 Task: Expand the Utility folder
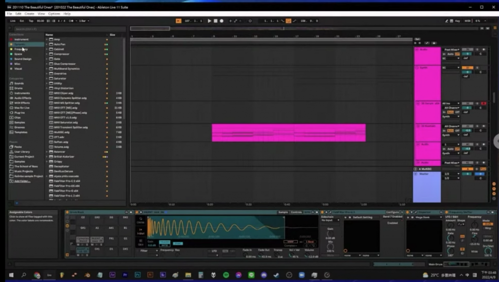tap(47, 84)
